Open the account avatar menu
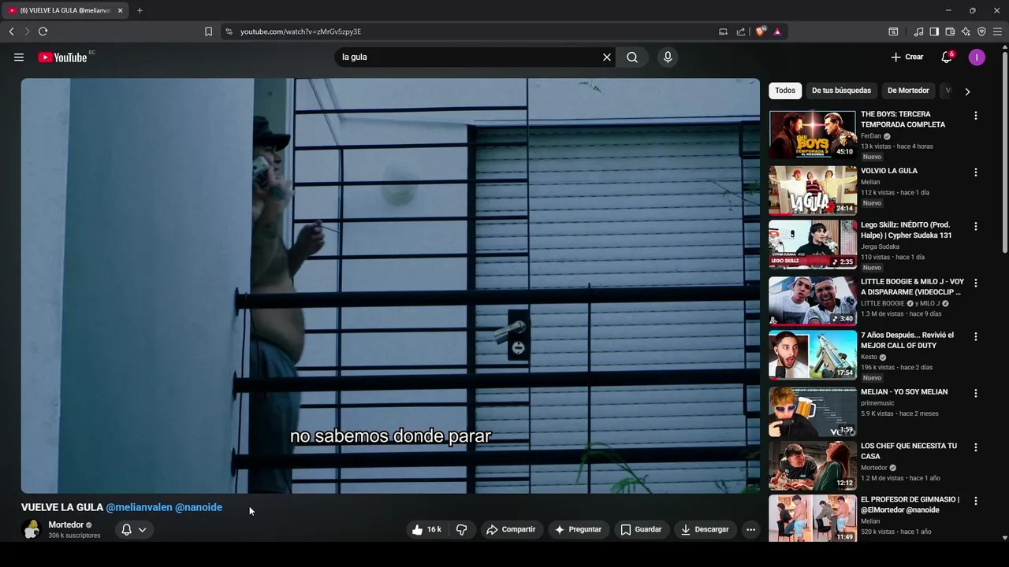The height and width of the screenshot is (567, 1009). pos(977,57)
